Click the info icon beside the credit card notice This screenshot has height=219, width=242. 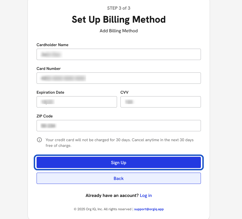point(39,140)
